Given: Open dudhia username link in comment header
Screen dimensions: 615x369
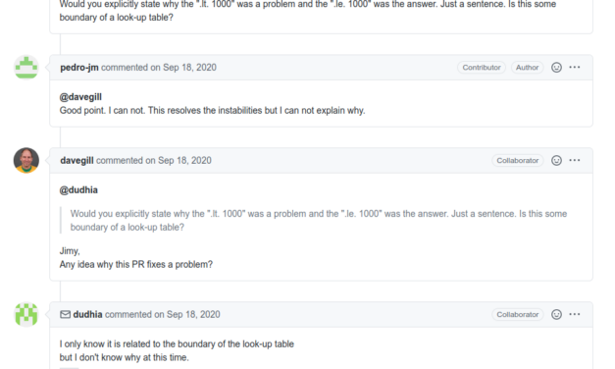Looking at the screenshot, I should (87, 314).
